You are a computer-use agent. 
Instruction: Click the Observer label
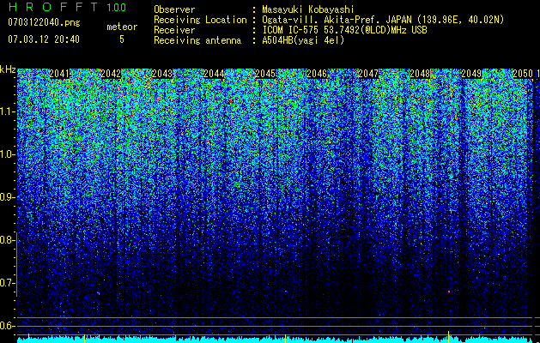coord(174,9)
